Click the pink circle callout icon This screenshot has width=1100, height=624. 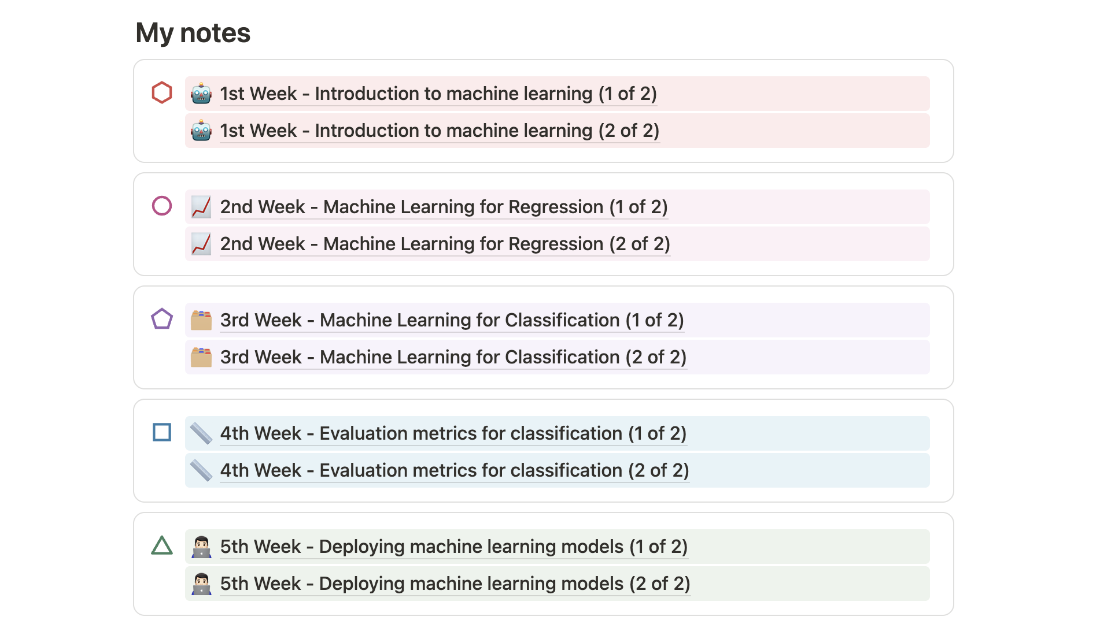[162, 206]
